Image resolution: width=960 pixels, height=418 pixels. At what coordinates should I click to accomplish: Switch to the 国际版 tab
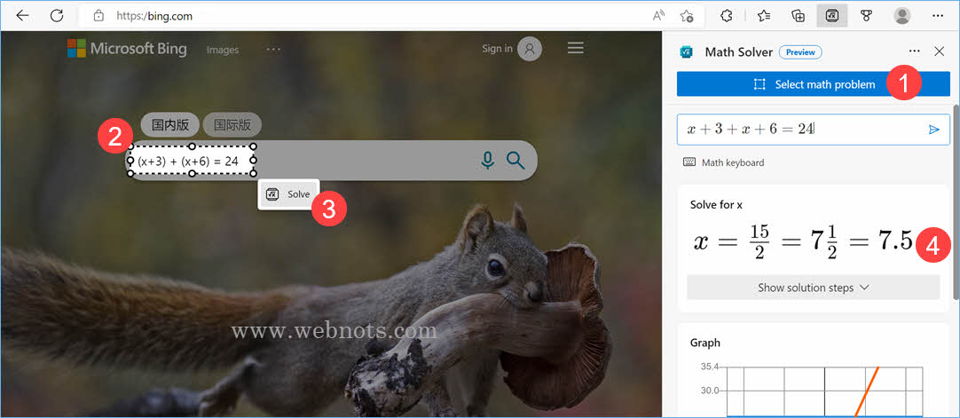point(232,125)
